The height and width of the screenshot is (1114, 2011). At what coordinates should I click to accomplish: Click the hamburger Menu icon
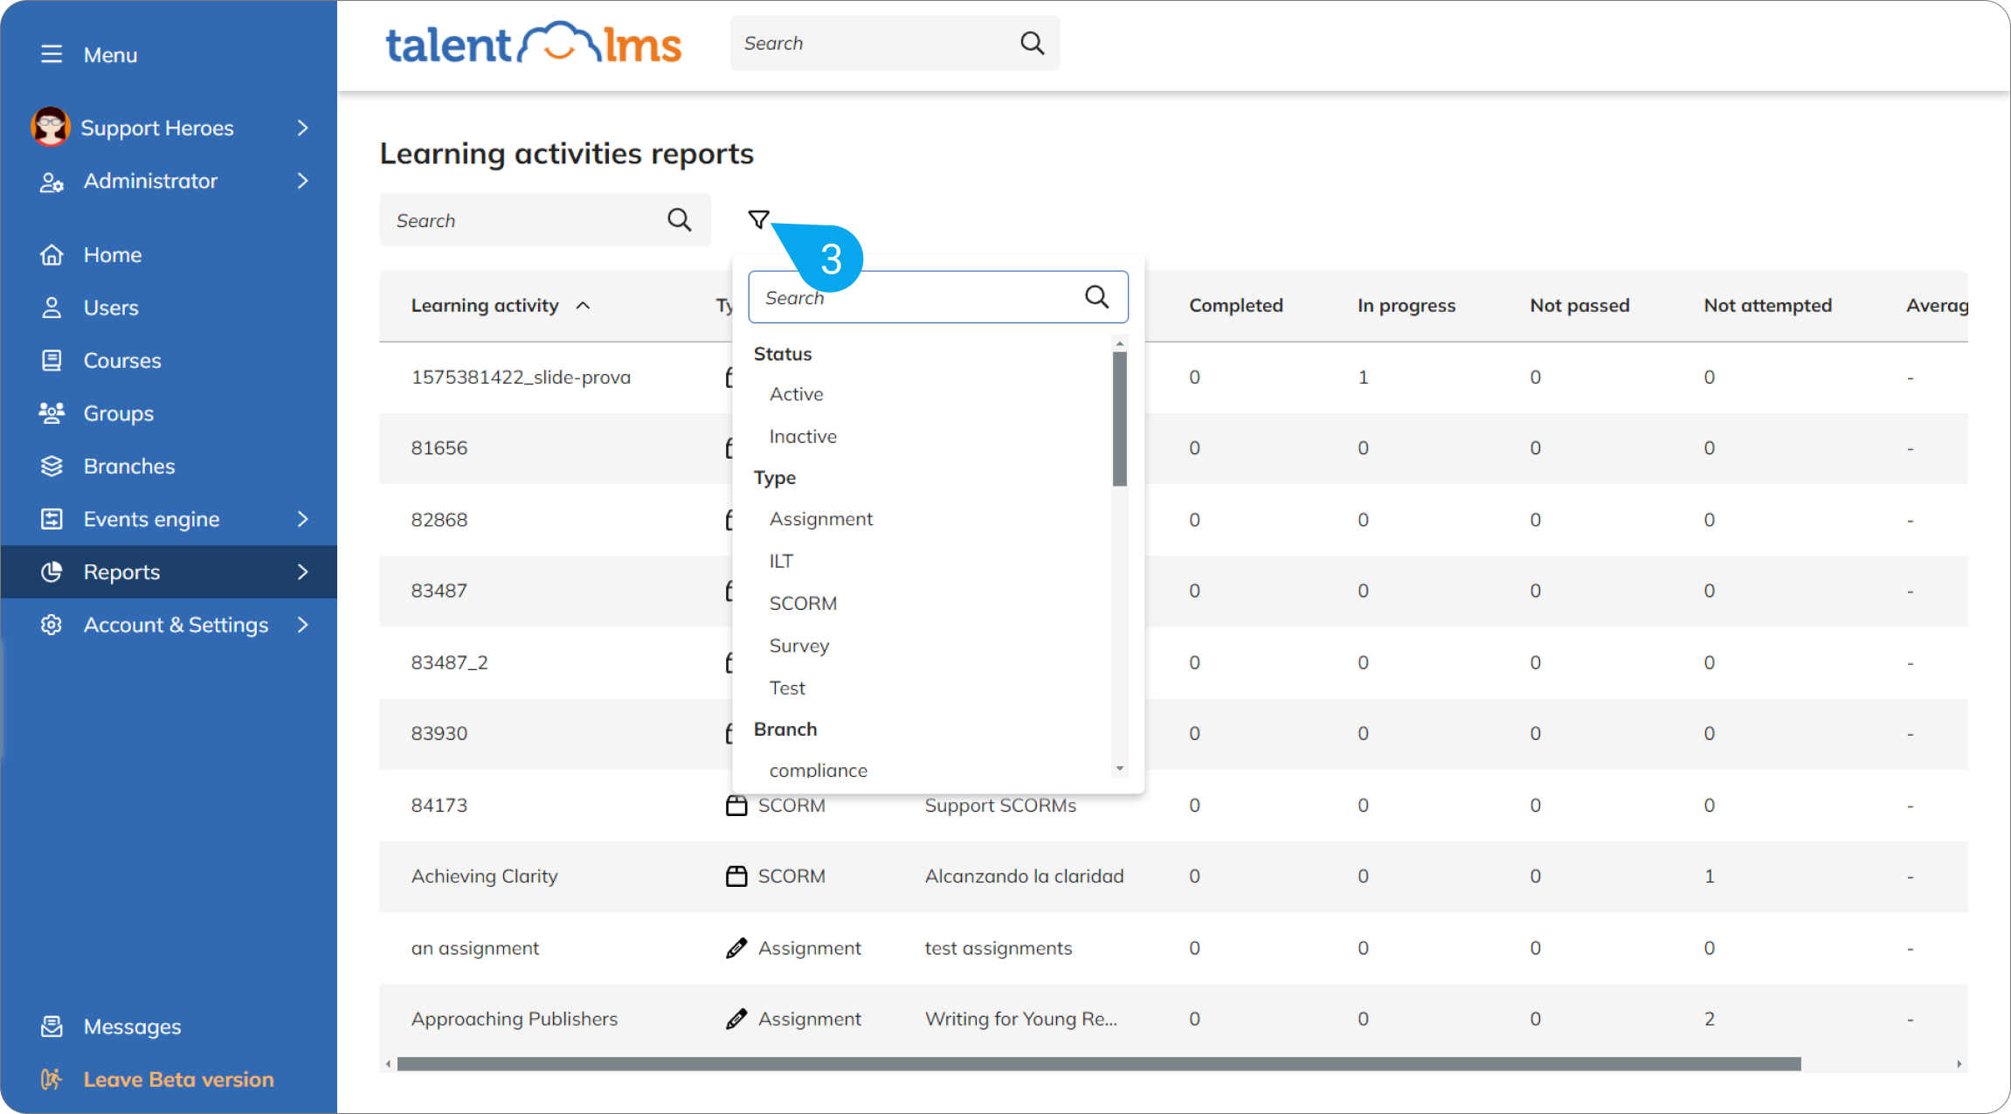click(x=52, y=54)
